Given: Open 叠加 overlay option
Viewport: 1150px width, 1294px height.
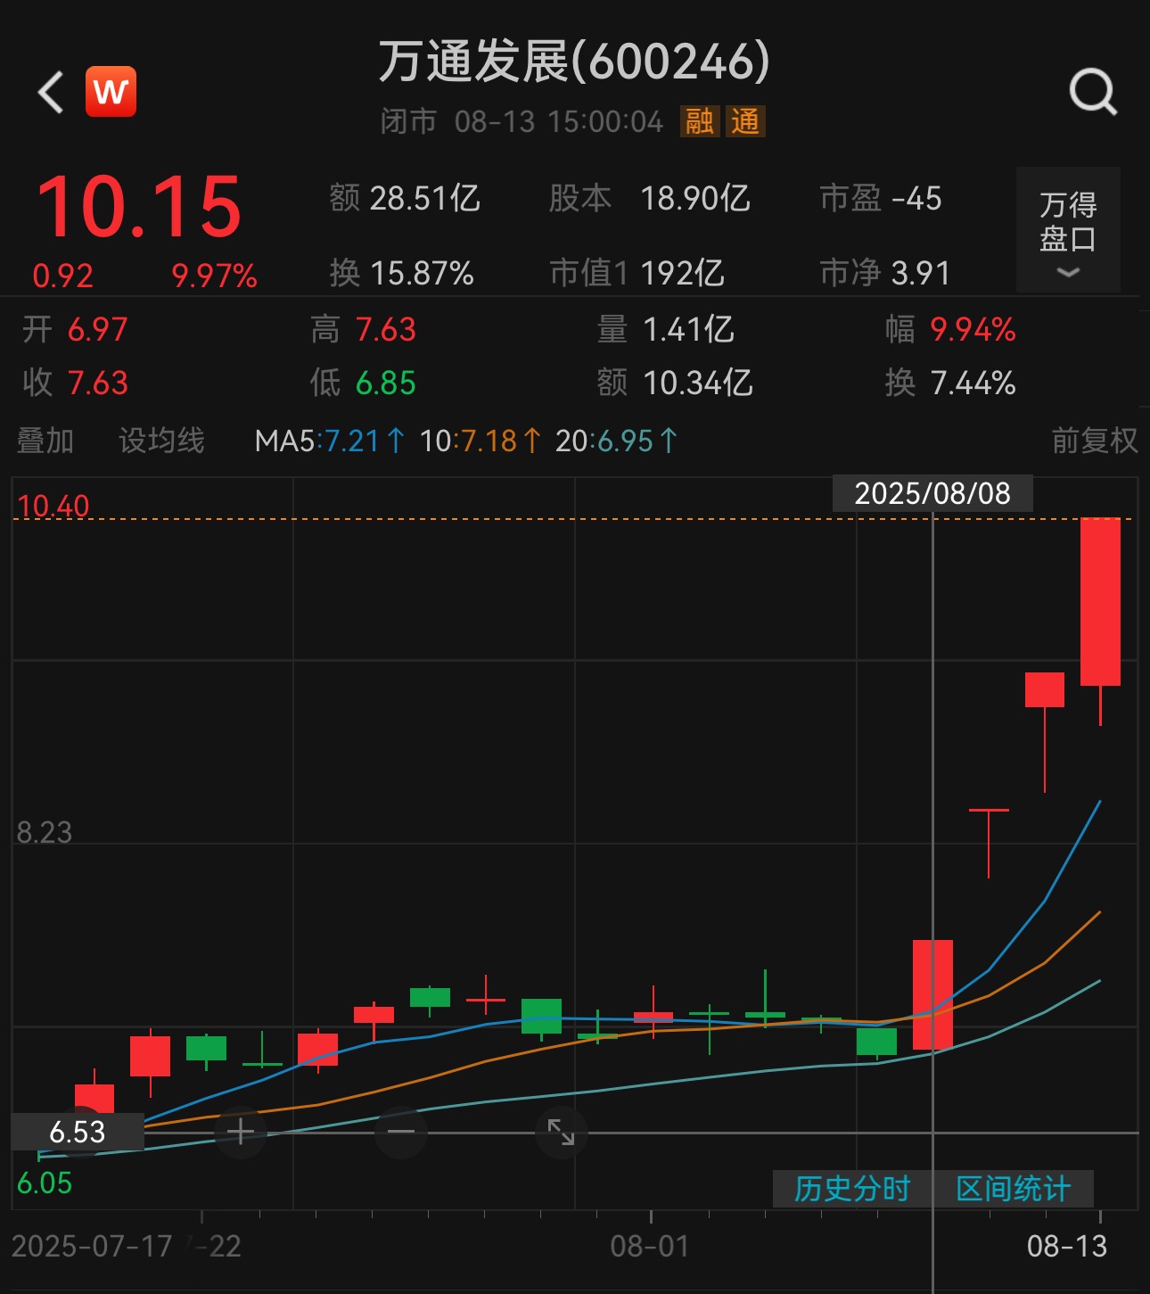Looking at the screenshot, I should tap(45, 441).
